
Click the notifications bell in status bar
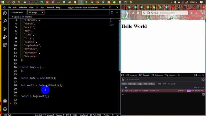[117, 115]
